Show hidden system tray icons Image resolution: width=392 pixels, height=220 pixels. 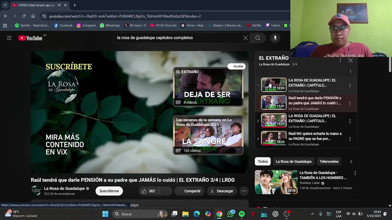tap(312, 214)
